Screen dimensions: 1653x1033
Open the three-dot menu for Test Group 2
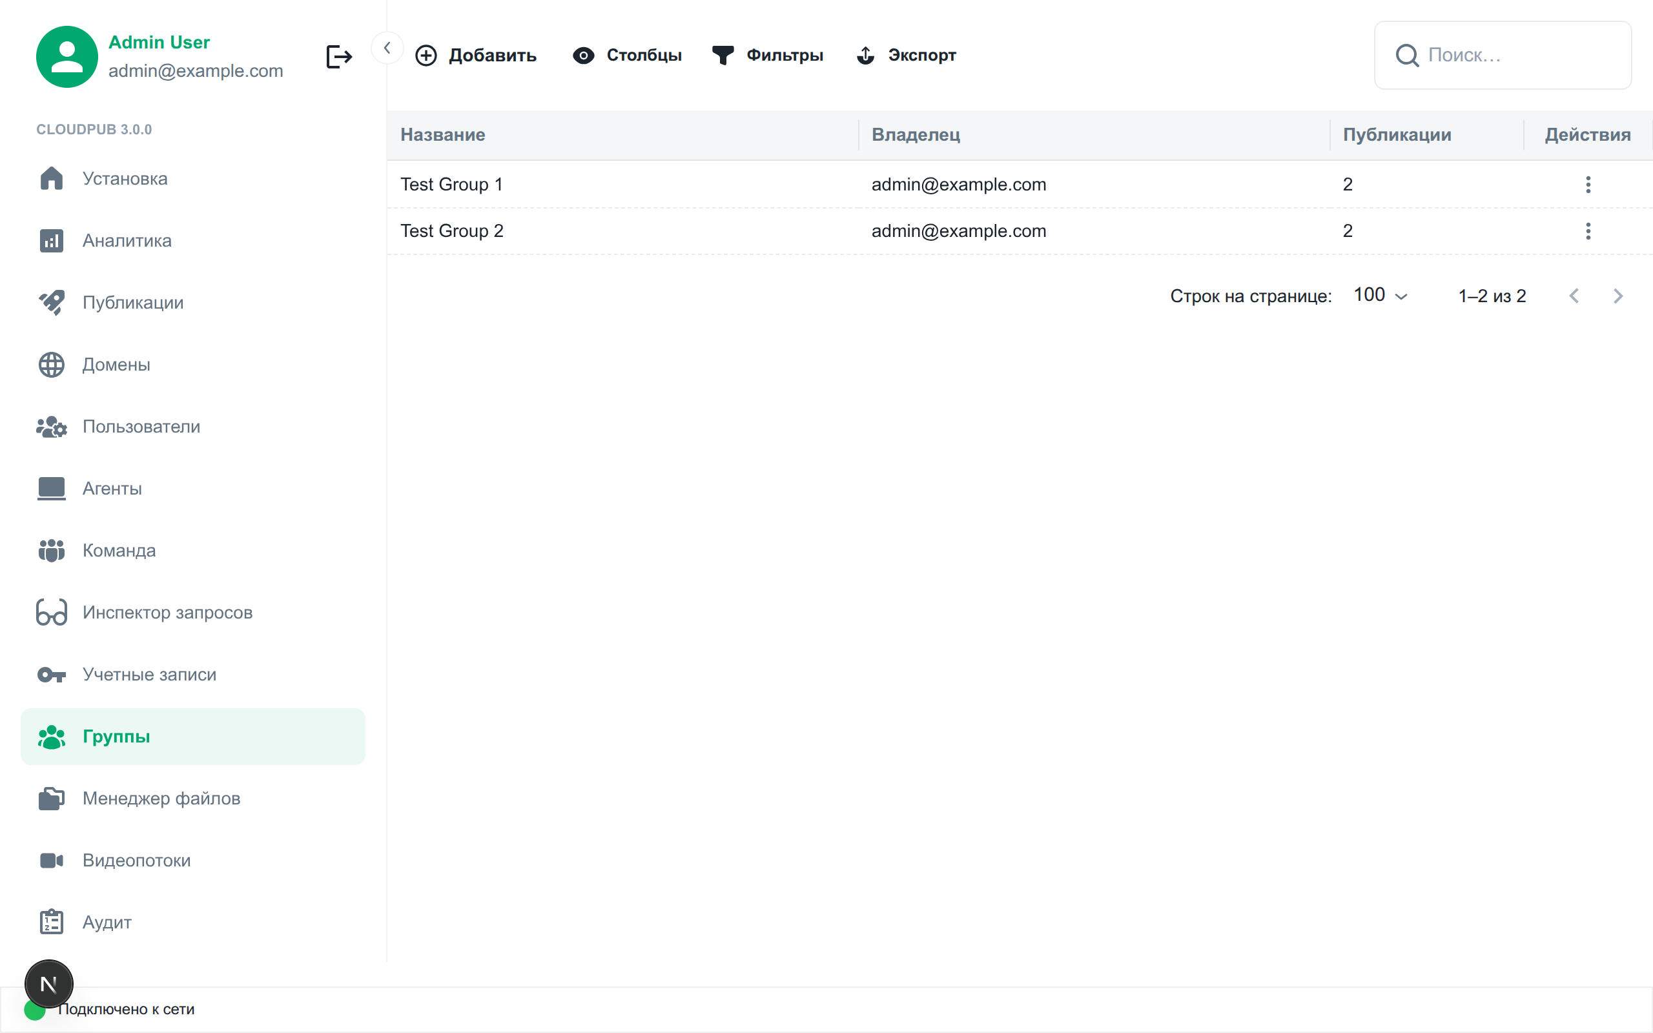pos(1587,231)
